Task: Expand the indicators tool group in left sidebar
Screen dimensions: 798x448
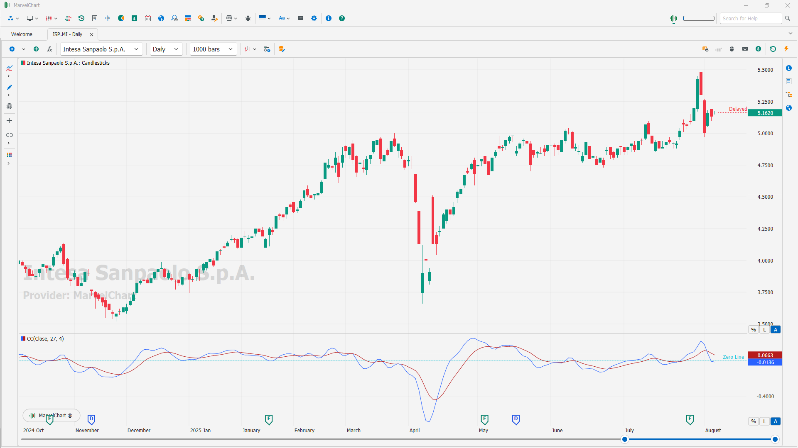Action: coord(8,76)
